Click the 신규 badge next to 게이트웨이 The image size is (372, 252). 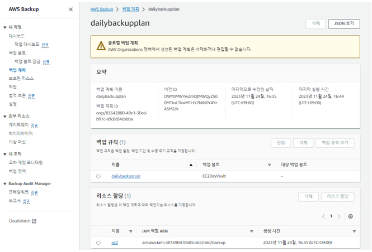[x=34, y=125]
